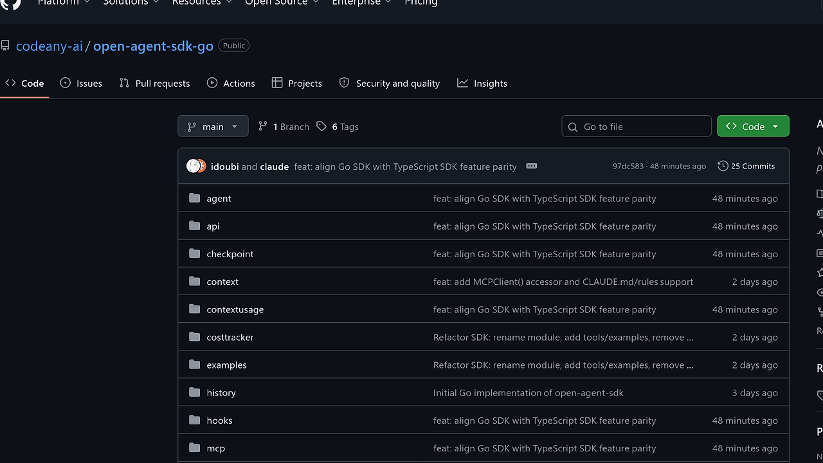This screenshot has width=823, height=463.
Task: Switch to the Issues tab
Action: [x=81, y=84]
